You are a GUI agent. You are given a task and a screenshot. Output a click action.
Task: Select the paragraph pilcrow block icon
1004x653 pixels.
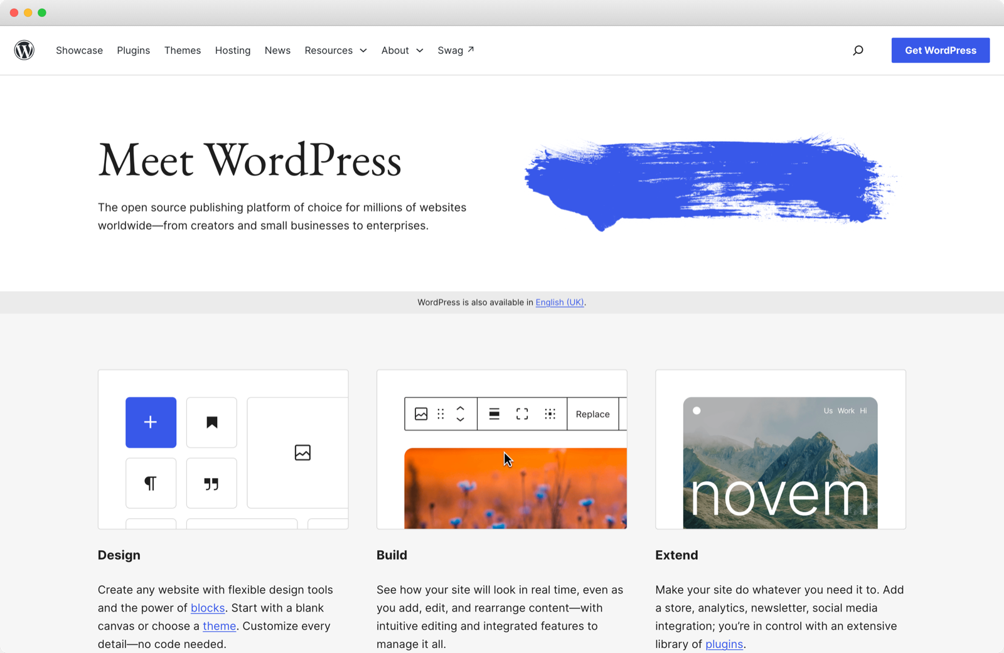(x=151, y=483)
